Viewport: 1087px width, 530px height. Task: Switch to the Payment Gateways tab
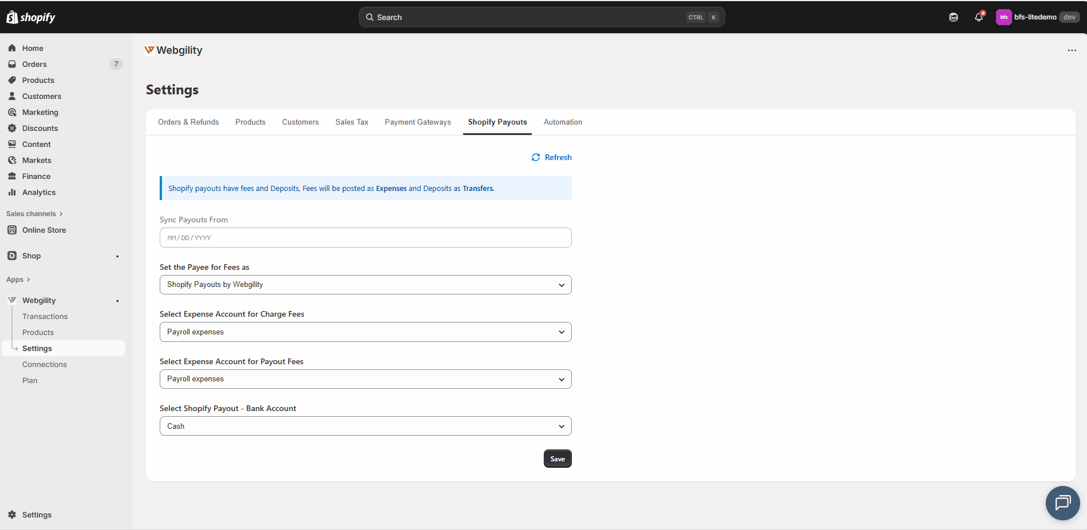tap(417, 122)
